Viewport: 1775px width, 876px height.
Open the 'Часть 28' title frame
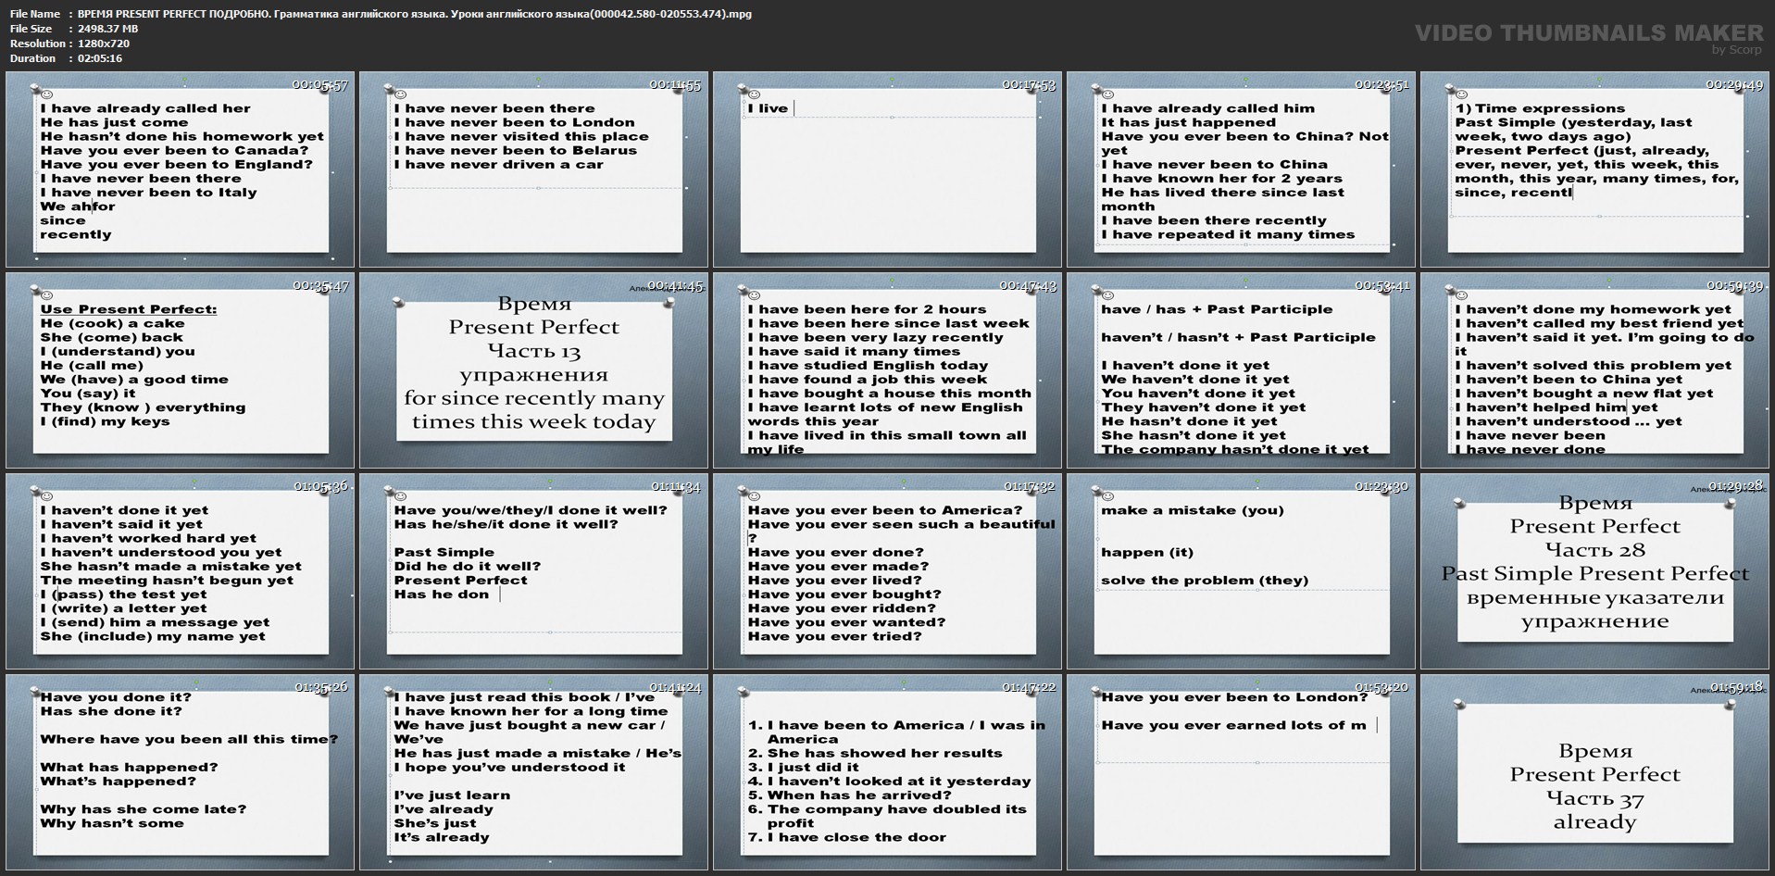[1594, 571]
